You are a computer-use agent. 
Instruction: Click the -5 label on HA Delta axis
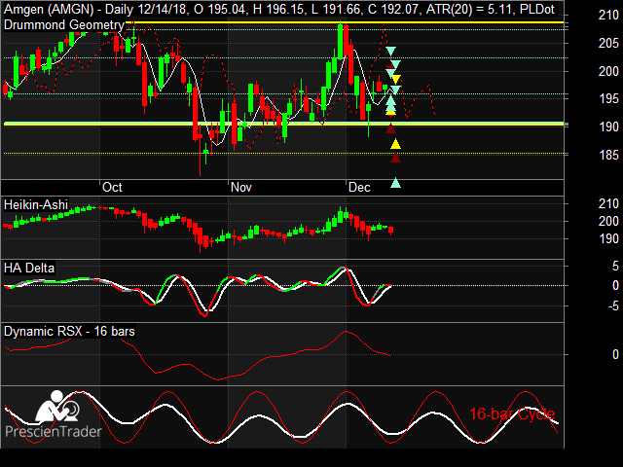point(613,306)
